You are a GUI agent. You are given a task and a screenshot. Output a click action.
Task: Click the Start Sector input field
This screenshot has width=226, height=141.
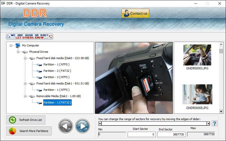[142, 134]
